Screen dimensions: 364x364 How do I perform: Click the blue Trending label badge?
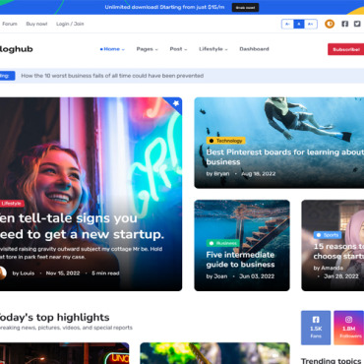point(7,76)
